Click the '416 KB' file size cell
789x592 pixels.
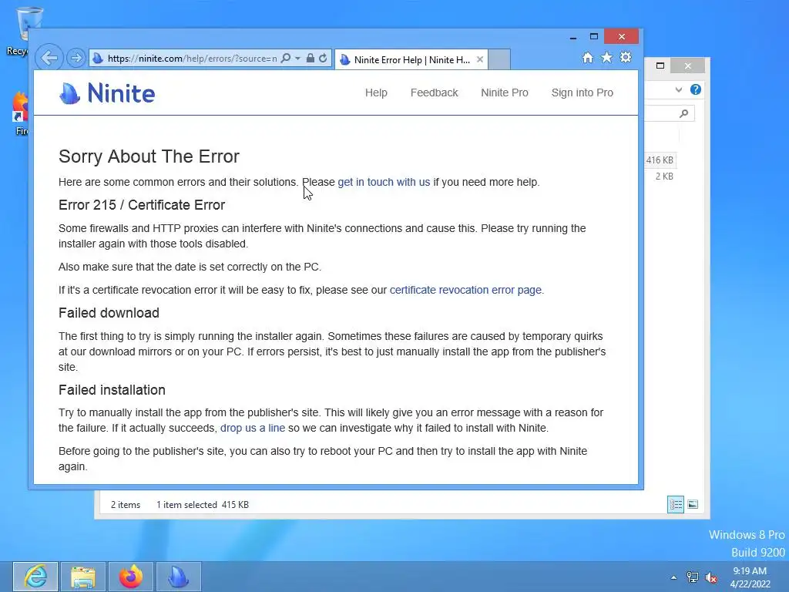[660, 160]
